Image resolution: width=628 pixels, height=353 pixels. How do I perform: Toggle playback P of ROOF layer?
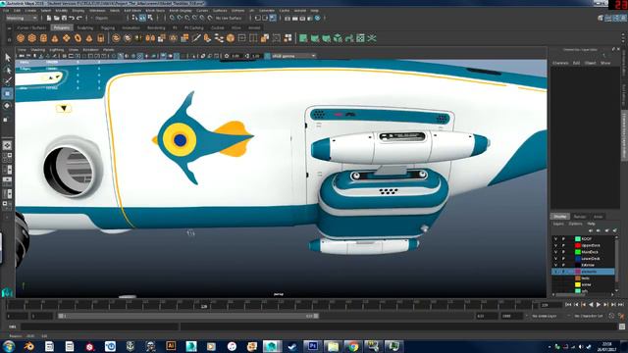[563, 238]
